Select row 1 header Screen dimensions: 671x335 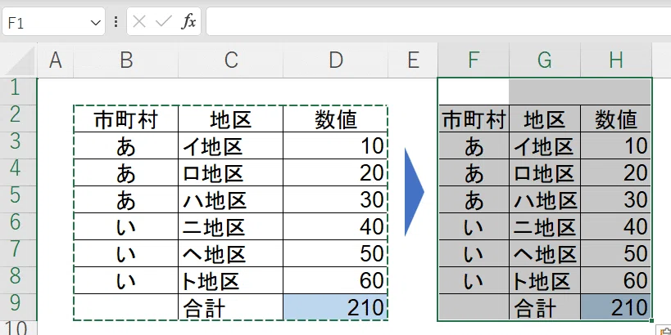pos(18,92)
